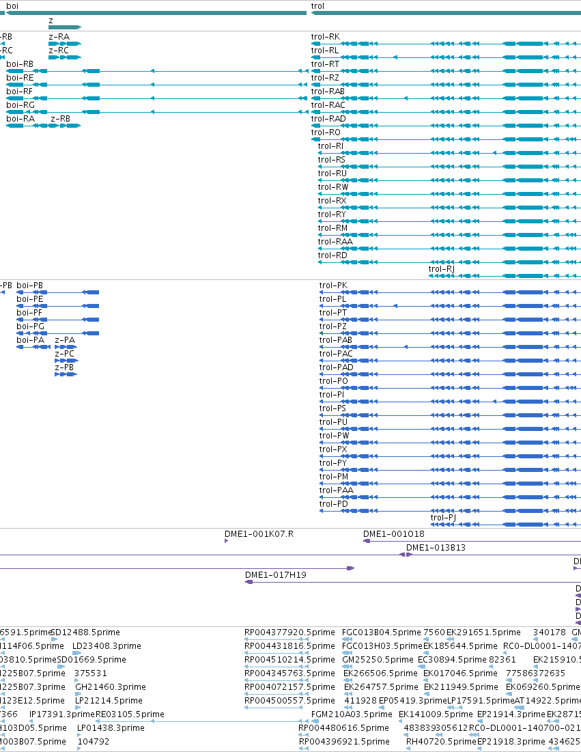Select transcript trol-RU
This screenshot has height=752, width=581.
tap(449, 180)
